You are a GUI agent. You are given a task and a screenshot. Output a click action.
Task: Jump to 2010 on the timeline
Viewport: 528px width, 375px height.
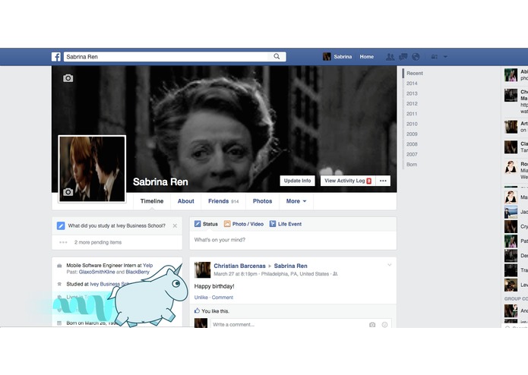click(x=412, y=124)
